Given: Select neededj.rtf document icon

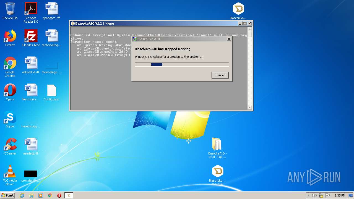Looking at the screenshot, I should (31, 146).
